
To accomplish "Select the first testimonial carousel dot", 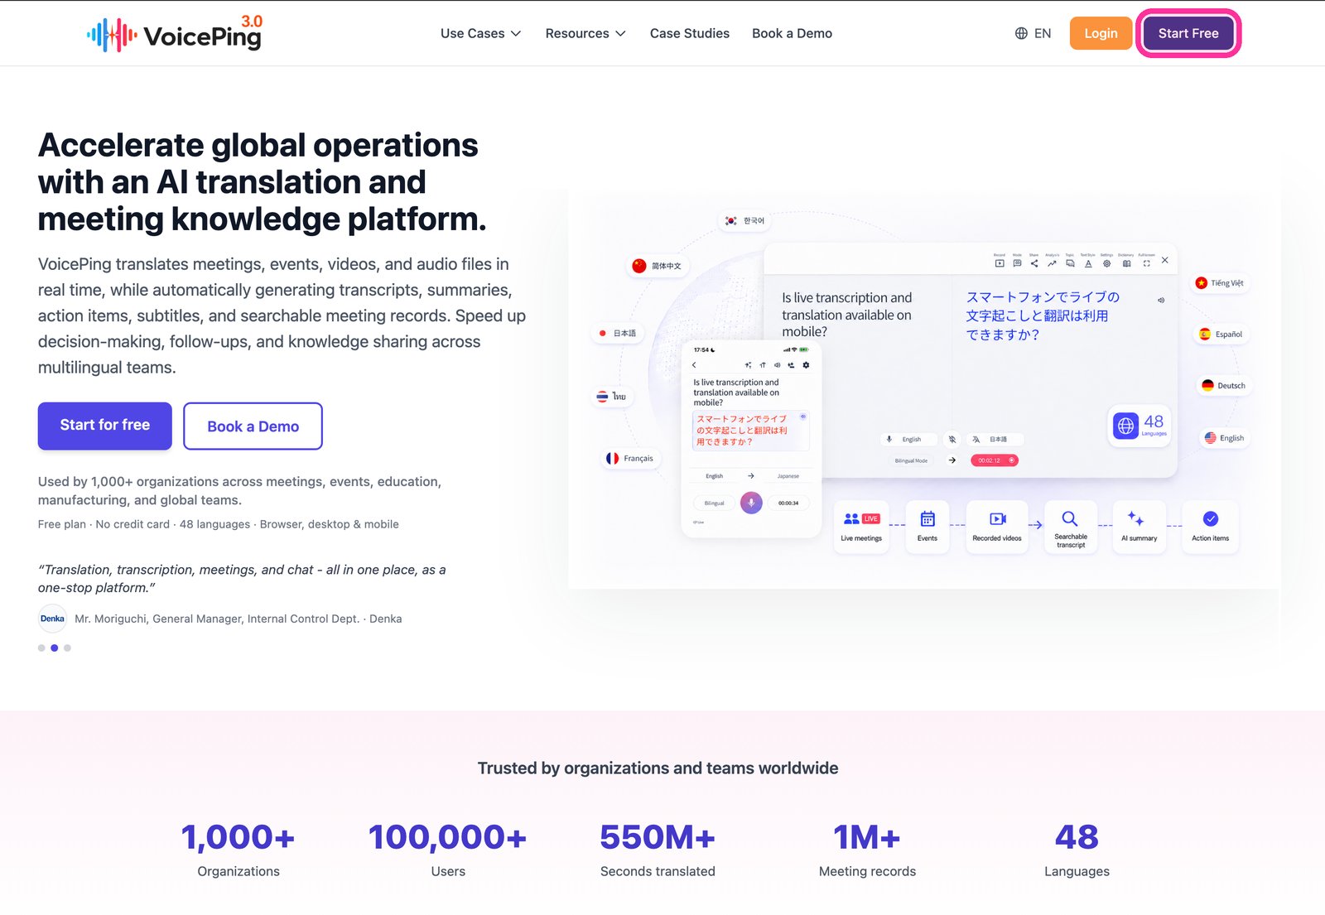I will pyautogui.click(x=41, y=648).
